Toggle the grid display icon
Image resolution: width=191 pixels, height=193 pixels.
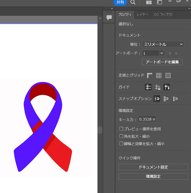click(159, 75)
